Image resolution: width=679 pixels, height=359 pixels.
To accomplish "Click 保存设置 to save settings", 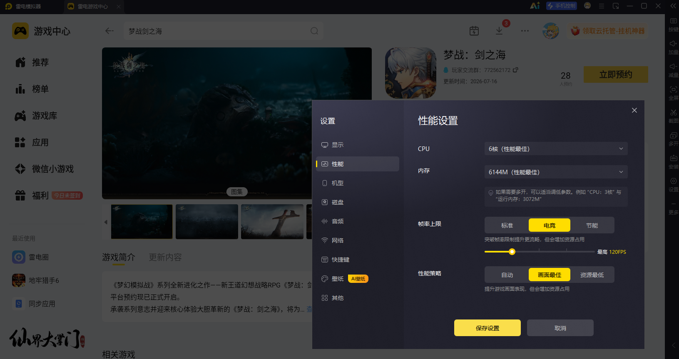I will coord(487,328).
